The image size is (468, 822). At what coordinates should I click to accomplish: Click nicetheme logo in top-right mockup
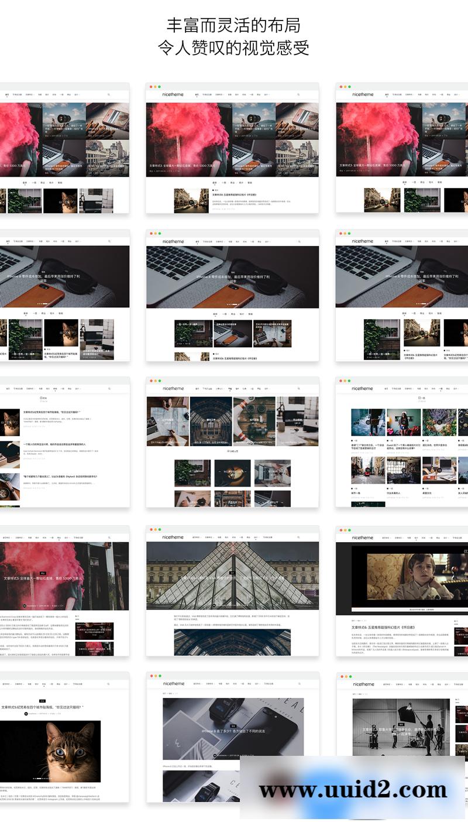(363, 94)
